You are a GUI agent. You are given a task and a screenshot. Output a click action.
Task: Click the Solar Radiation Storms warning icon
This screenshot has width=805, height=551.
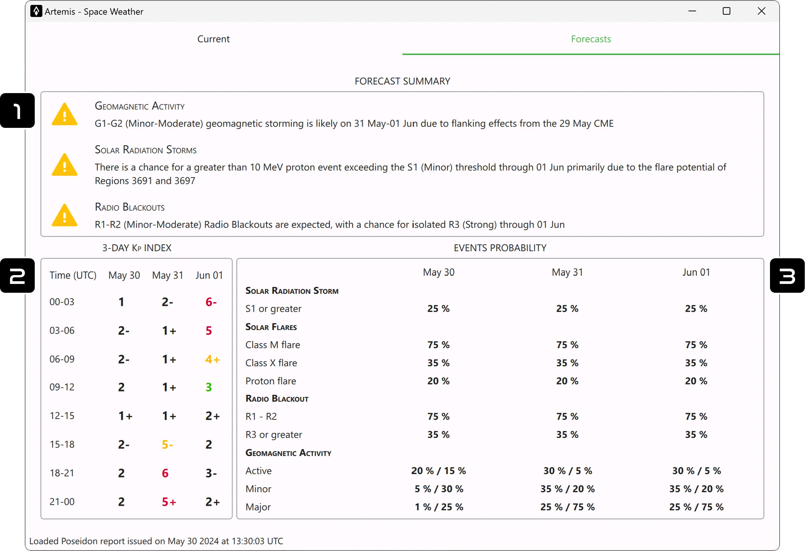point(64,165)
